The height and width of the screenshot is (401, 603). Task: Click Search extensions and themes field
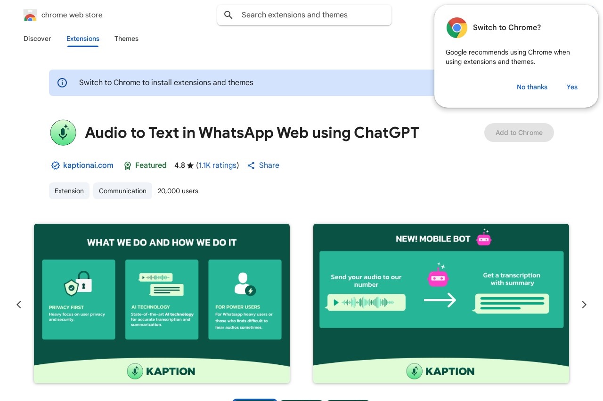(304, 15)
